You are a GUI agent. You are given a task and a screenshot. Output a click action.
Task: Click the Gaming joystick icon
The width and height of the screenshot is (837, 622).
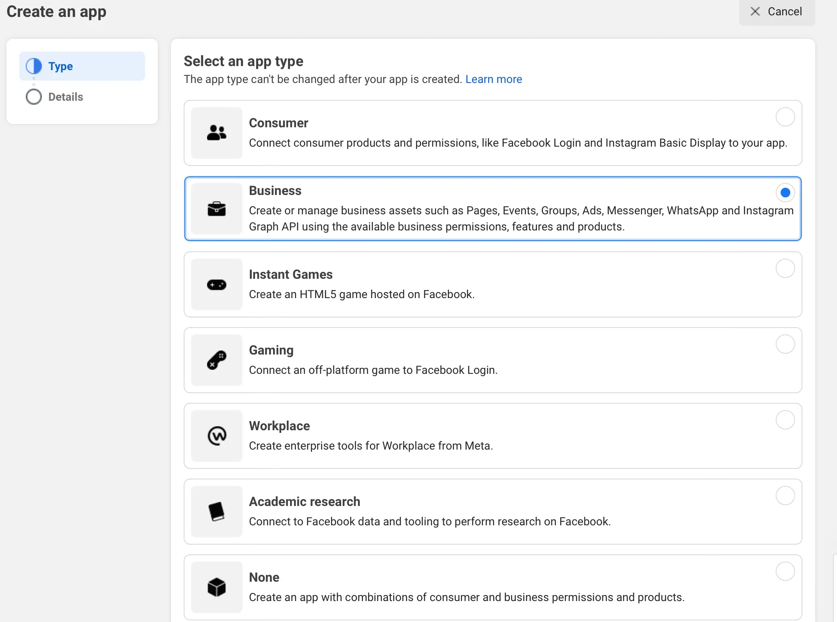(x=216, y=360)
